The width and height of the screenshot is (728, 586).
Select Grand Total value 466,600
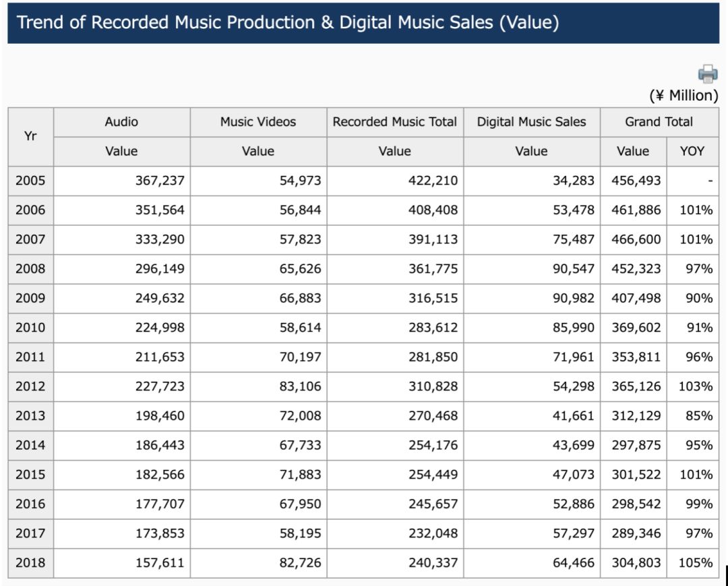[636, 239]
